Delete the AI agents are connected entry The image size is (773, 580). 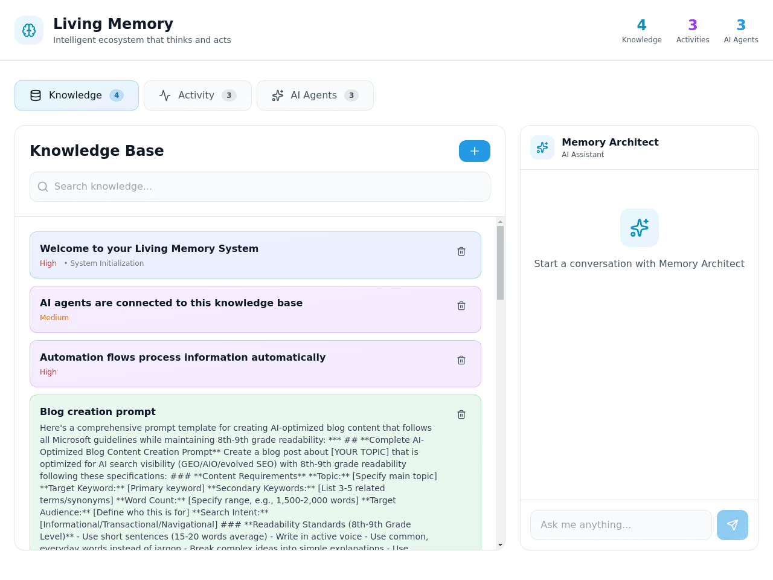461,306
